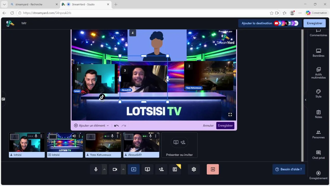This screenshot has height=186, width=330.
Task: Open the Style panel
Action: [318, 94]
